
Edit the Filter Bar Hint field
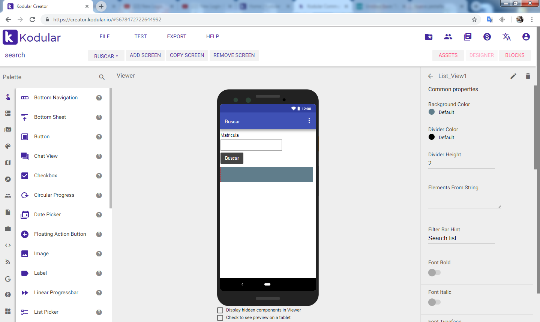tap(462, 238)
